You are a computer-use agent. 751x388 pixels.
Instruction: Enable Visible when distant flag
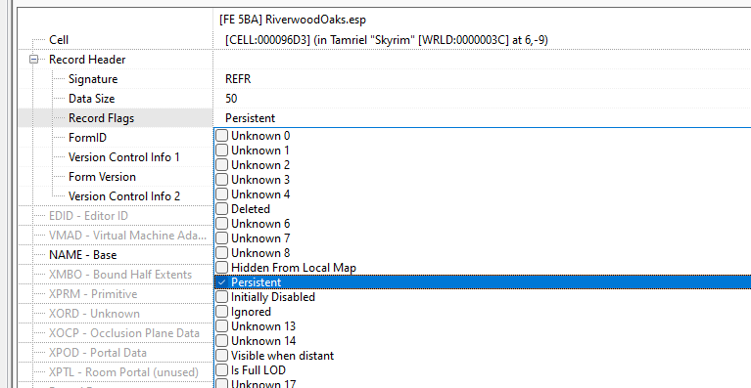(221, 356)
